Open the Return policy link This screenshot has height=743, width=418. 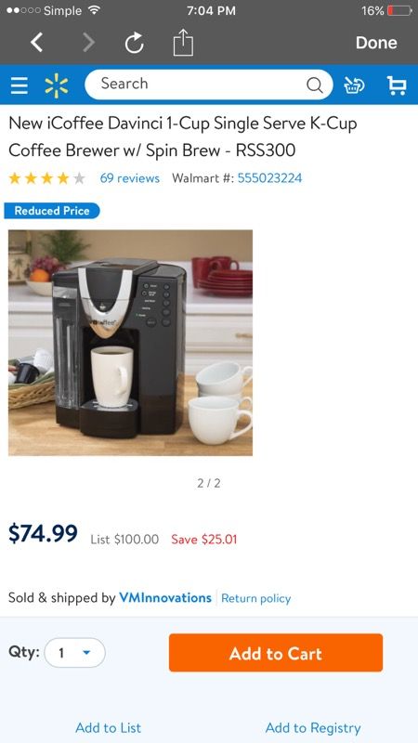point(256,598)
